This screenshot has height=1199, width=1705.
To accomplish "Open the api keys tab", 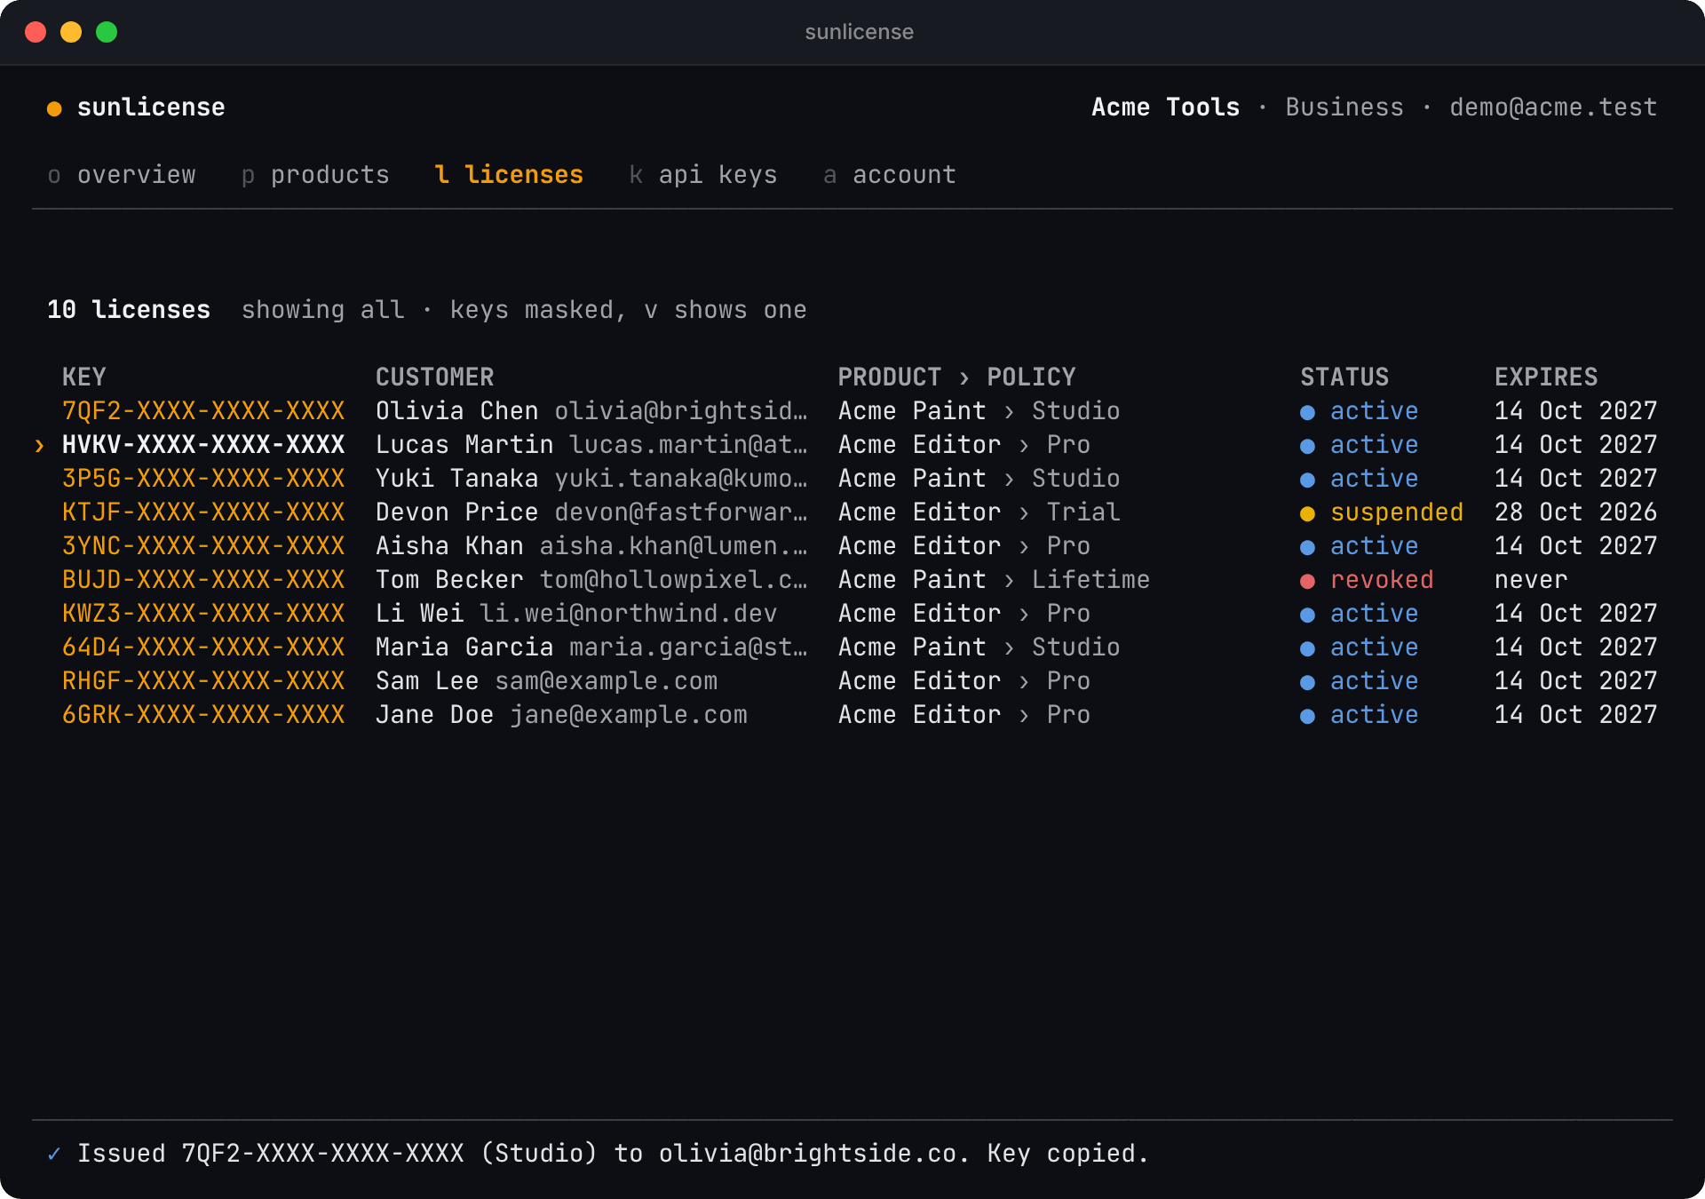I will tap(703, 175).
